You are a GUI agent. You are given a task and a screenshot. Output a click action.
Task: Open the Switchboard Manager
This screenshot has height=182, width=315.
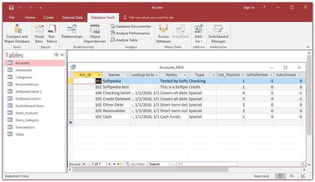[218, 29]
